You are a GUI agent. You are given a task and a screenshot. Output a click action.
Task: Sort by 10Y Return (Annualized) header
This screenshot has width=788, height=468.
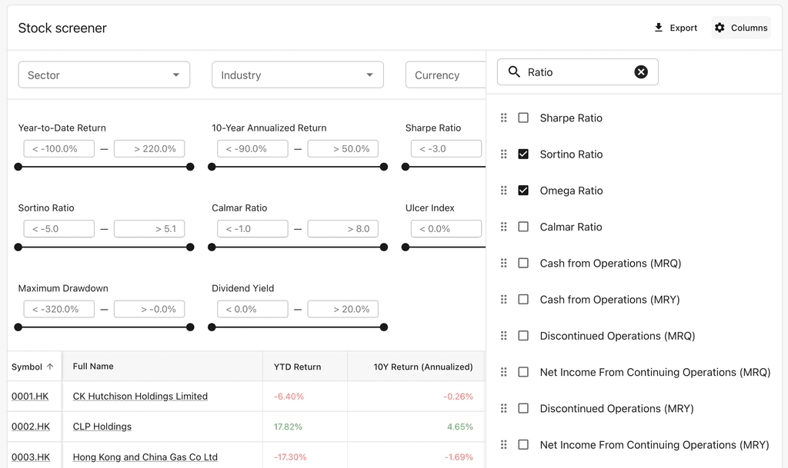(423, 367)
